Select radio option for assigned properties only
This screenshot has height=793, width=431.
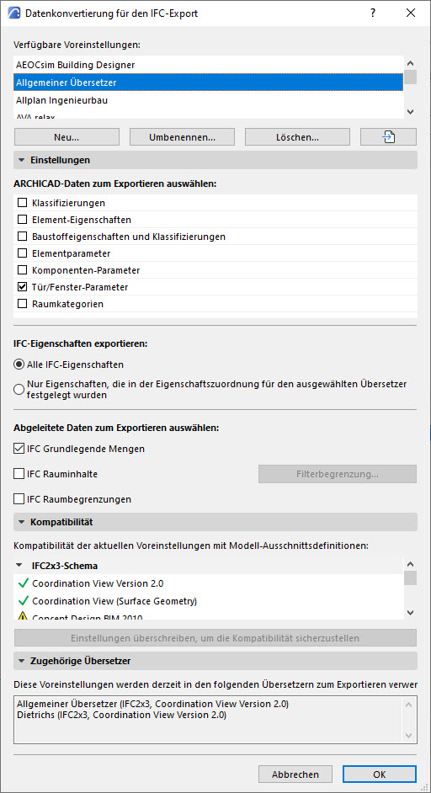(x=19, y=390)
